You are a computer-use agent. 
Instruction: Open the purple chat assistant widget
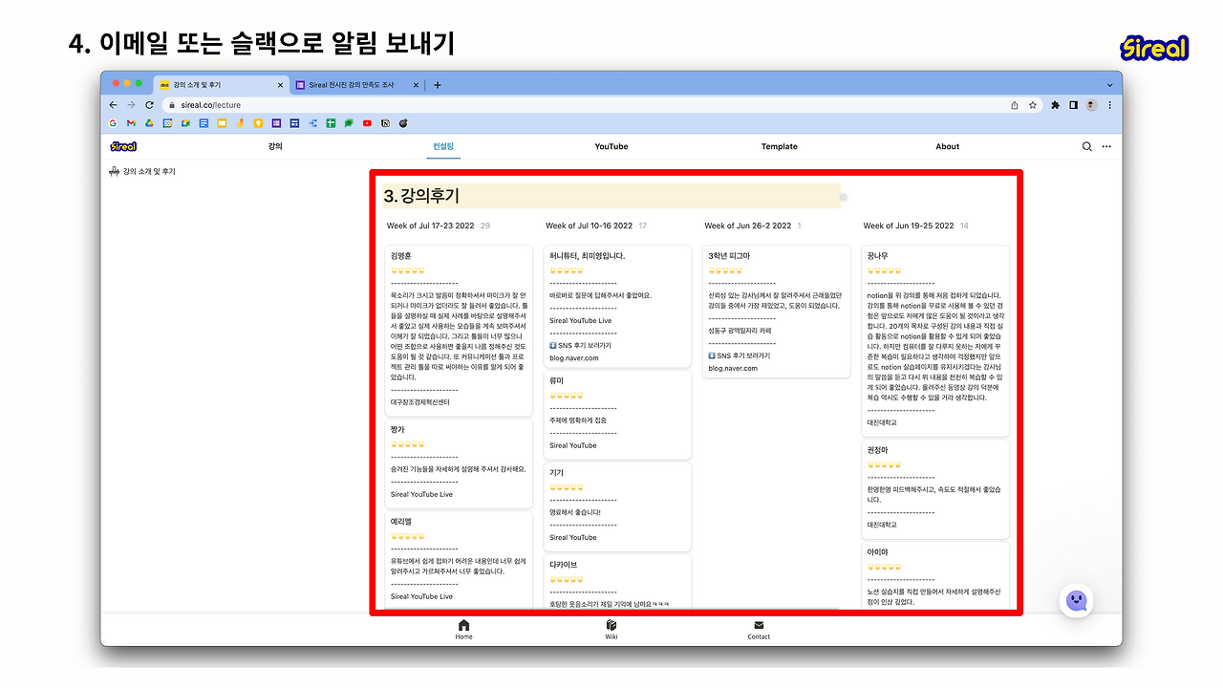(1076, 600)
